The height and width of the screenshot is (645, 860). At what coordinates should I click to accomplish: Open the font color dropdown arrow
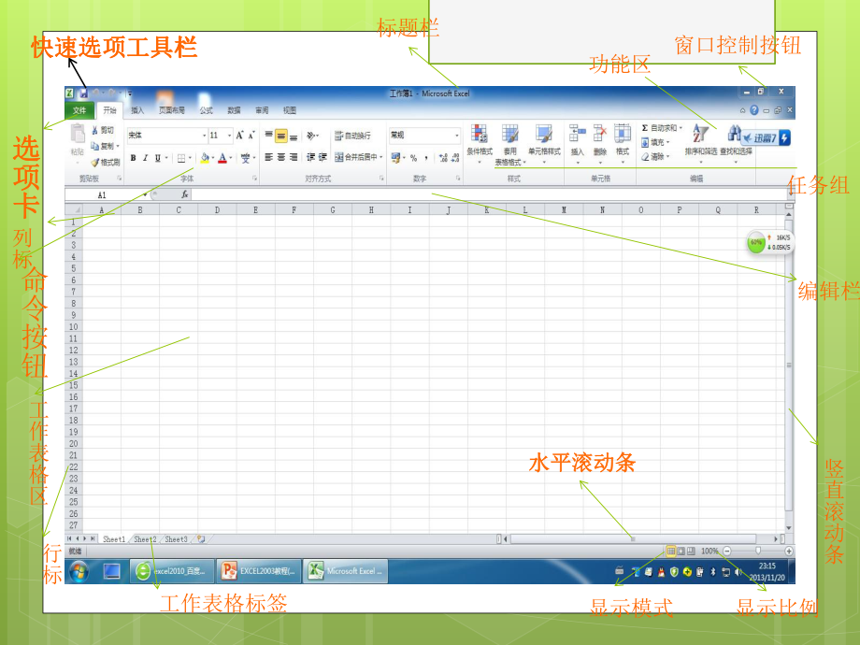coord(229,157)
